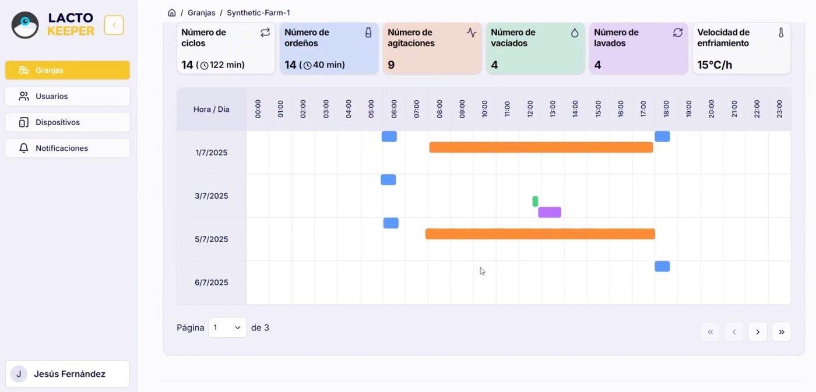This screenshot has width=816, height=392.
Task: Click the blue marker at 06:00 on 3/7/2025
Action: [388, 179]
